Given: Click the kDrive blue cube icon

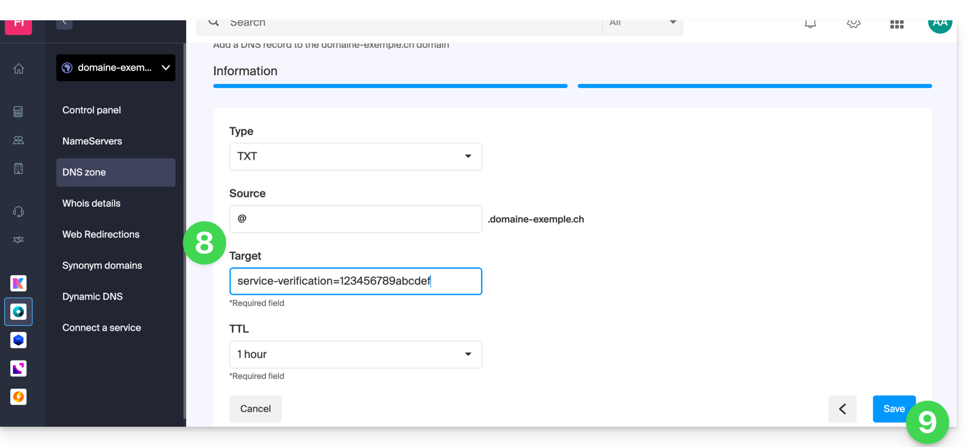Looking at the screenshot, I should pos(19,340).
